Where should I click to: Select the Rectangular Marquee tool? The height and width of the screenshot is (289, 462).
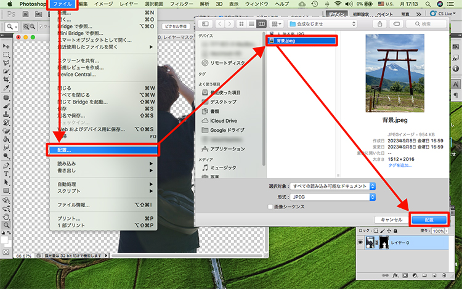[6, 54]
